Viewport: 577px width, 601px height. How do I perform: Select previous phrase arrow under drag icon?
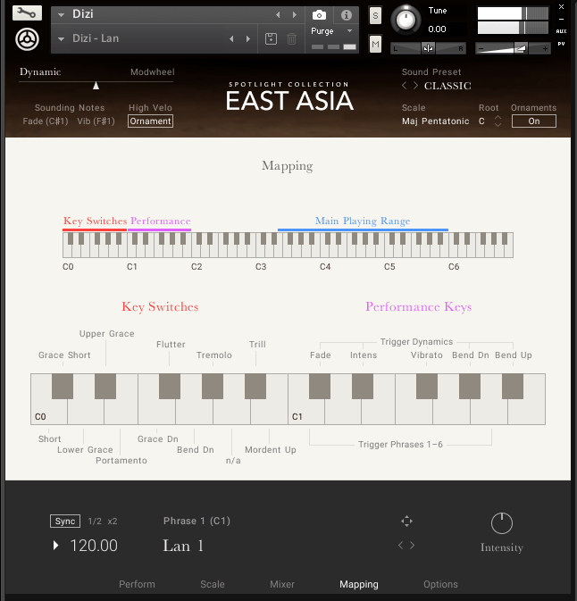(401, 545)
